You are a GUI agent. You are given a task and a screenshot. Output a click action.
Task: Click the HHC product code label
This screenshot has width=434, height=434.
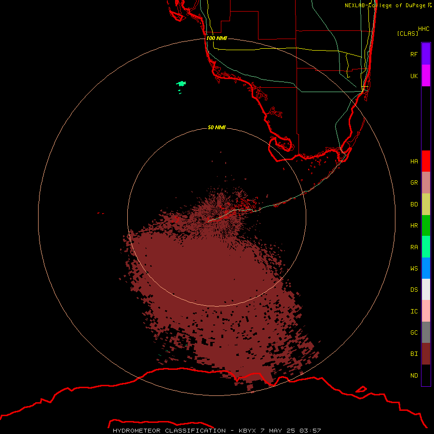point(423,29)
